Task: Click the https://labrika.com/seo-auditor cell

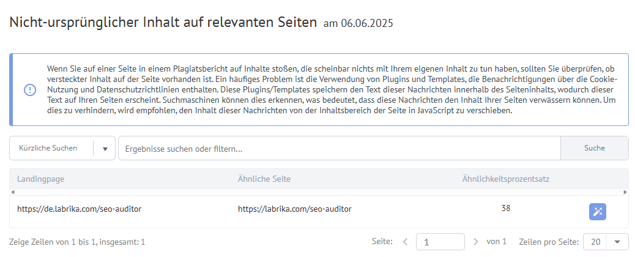Action: point(294,209)
